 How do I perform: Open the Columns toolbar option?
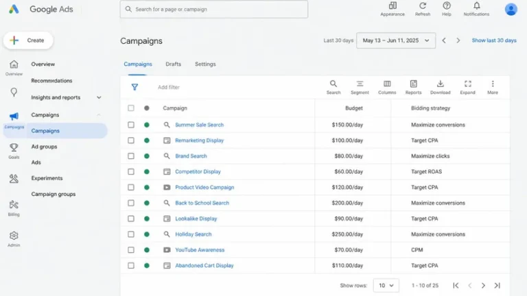[387, 87]
